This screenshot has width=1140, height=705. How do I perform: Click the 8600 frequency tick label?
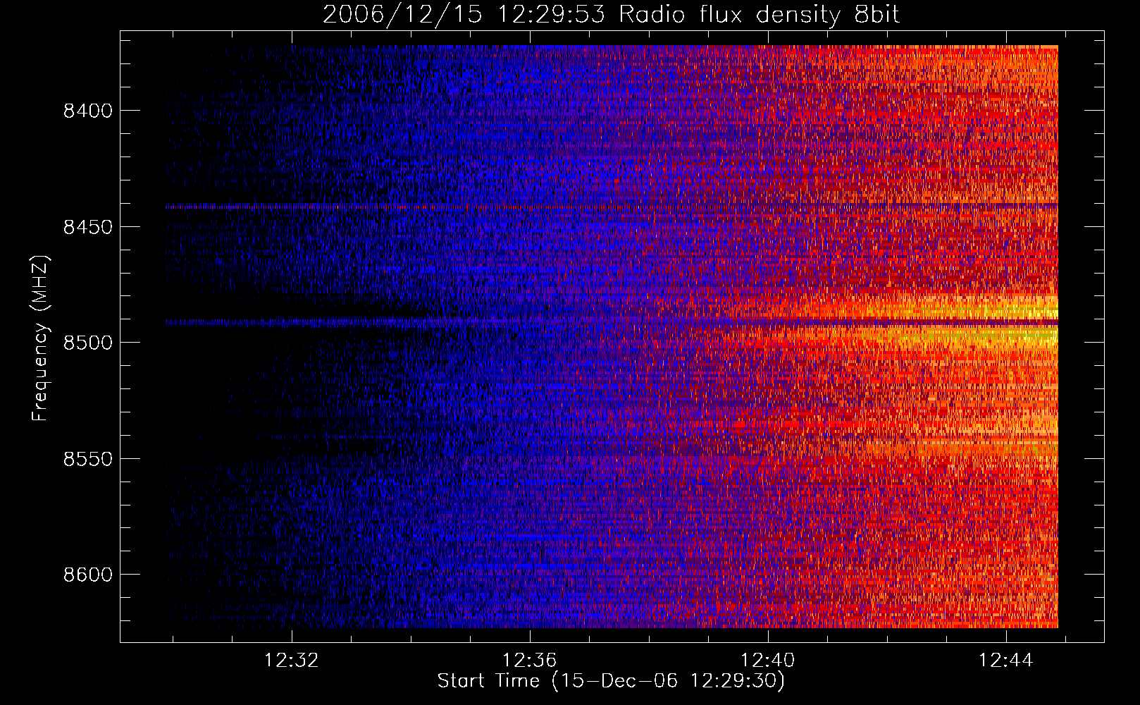point(87,575)
